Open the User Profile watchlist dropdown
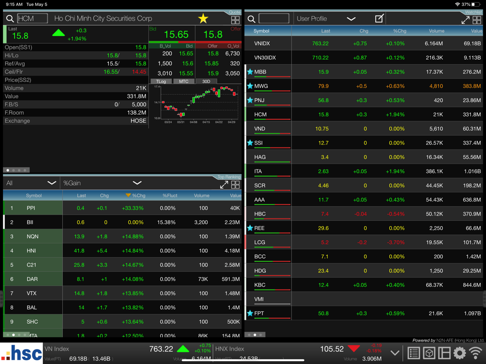The height and width of the screenshot is (364, 486). (326, 18)
